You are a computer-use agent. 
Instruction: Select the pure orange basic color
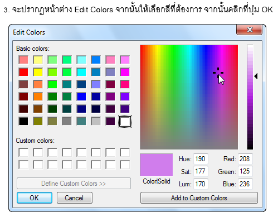pos(38,97)
